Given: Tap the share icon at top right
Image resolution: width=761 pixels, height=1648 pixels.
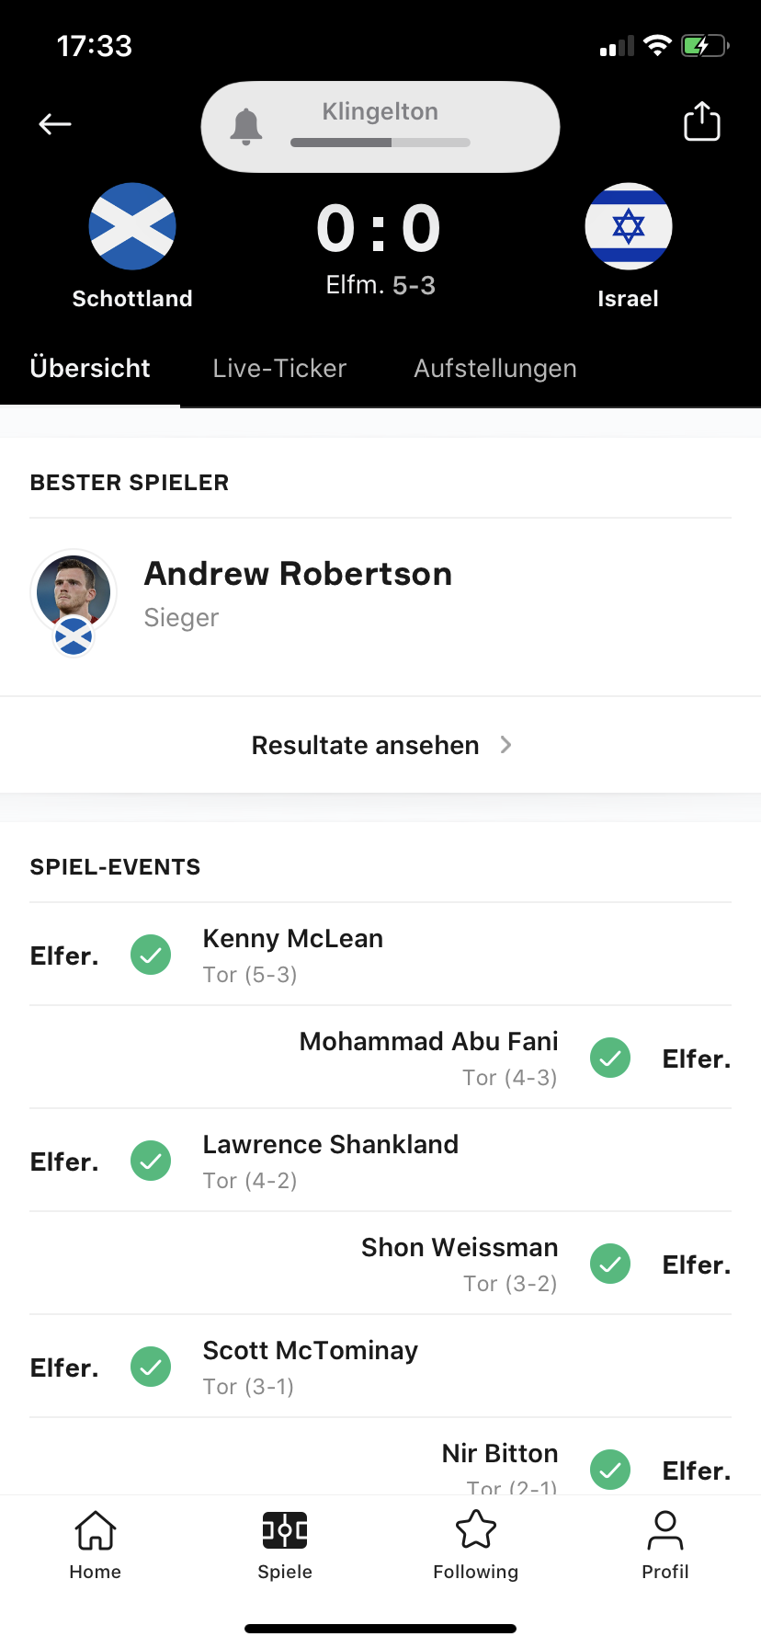Looking at the screenshot, I should tap(702, 121).
